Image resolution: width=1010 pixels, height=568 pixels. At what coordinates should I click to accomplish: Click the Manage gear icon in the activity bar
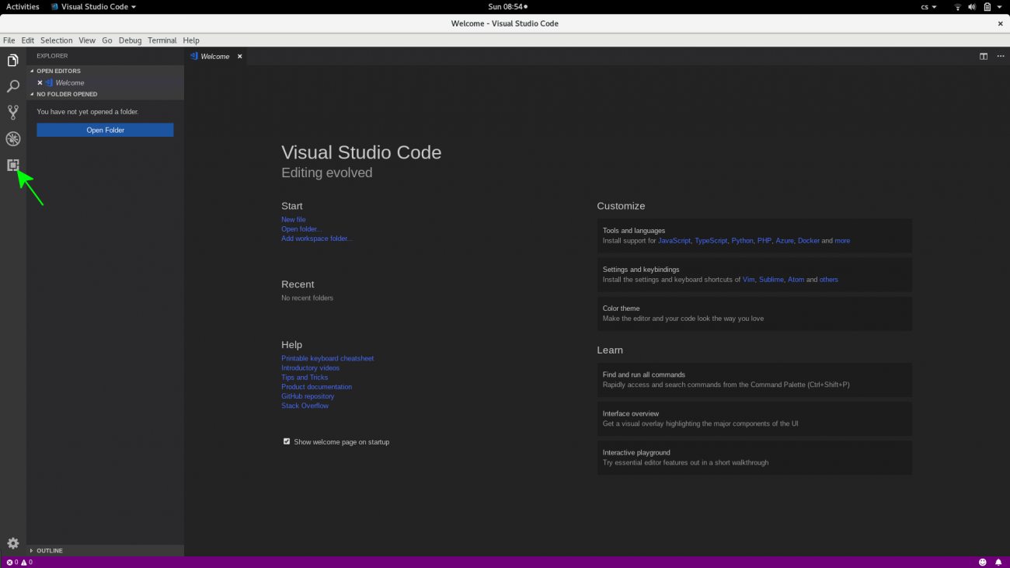pos(13,543)
